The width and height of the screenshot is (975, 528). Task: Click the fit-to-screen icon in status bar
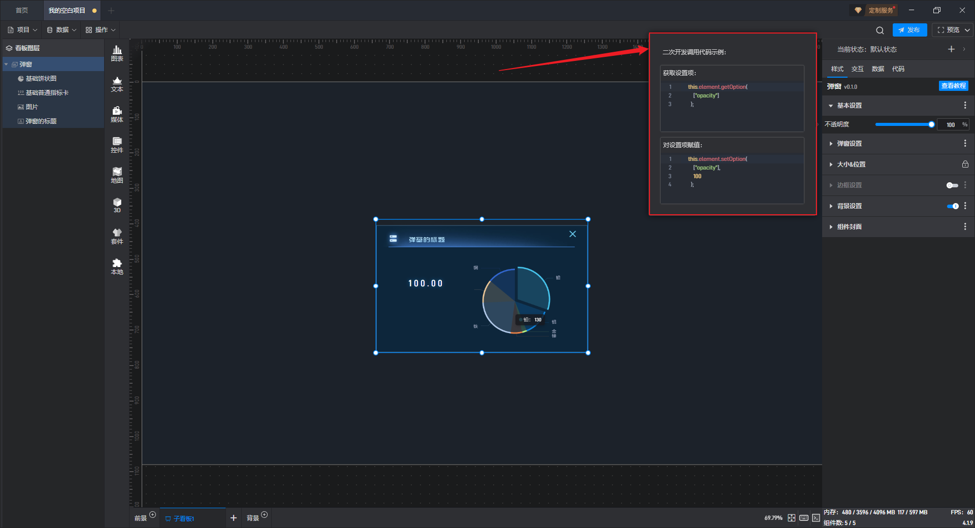[x=792, y=518]
